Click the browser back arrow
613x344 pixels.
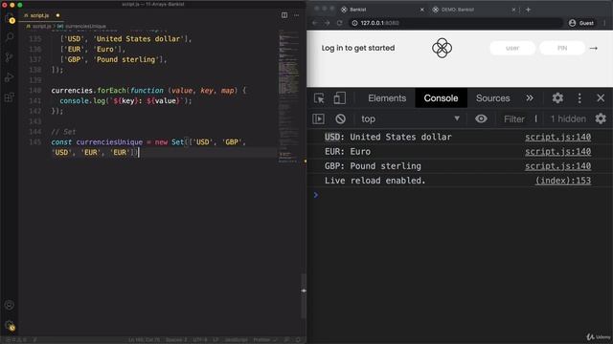tap(315, 23)
